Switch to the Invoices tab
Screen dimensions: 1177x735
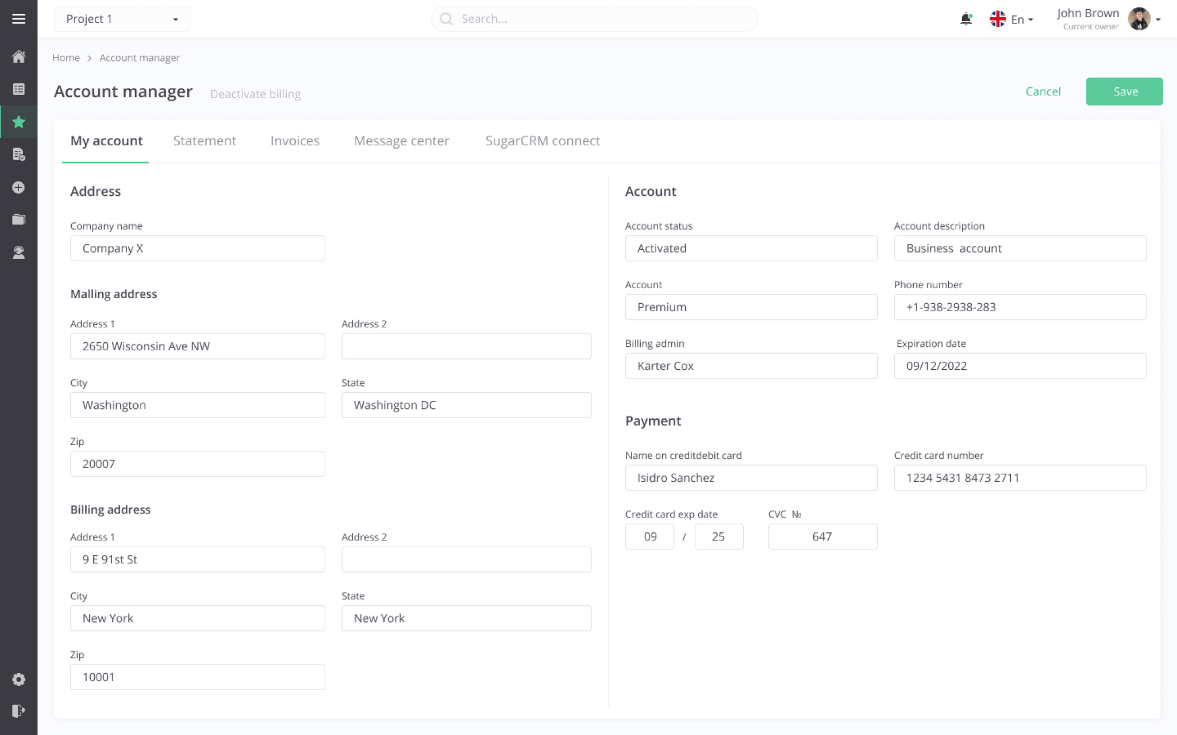pyautogui.click(x=294, y=141)
